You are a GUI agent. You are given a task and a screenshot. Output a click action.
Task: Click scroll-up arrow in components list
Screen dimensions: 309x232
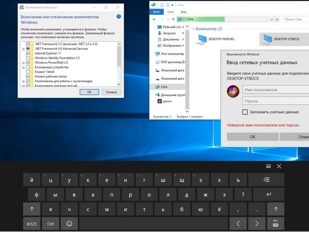[119, 44]
